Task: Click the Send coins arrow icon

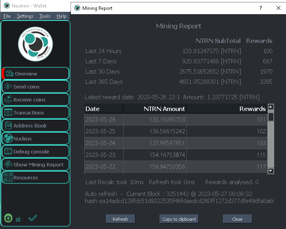Action: pyautogui.click(x=8, y=86)
